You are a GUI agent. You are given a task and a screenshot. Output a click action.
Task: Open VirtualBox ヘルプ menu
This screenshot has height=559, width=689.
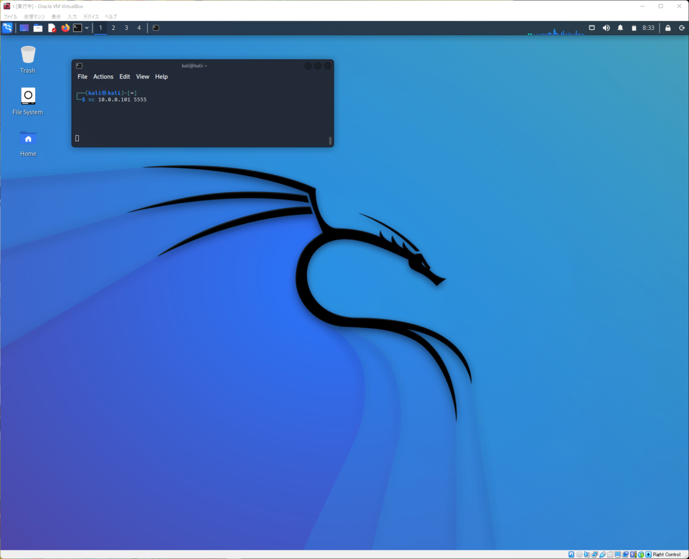110,17
